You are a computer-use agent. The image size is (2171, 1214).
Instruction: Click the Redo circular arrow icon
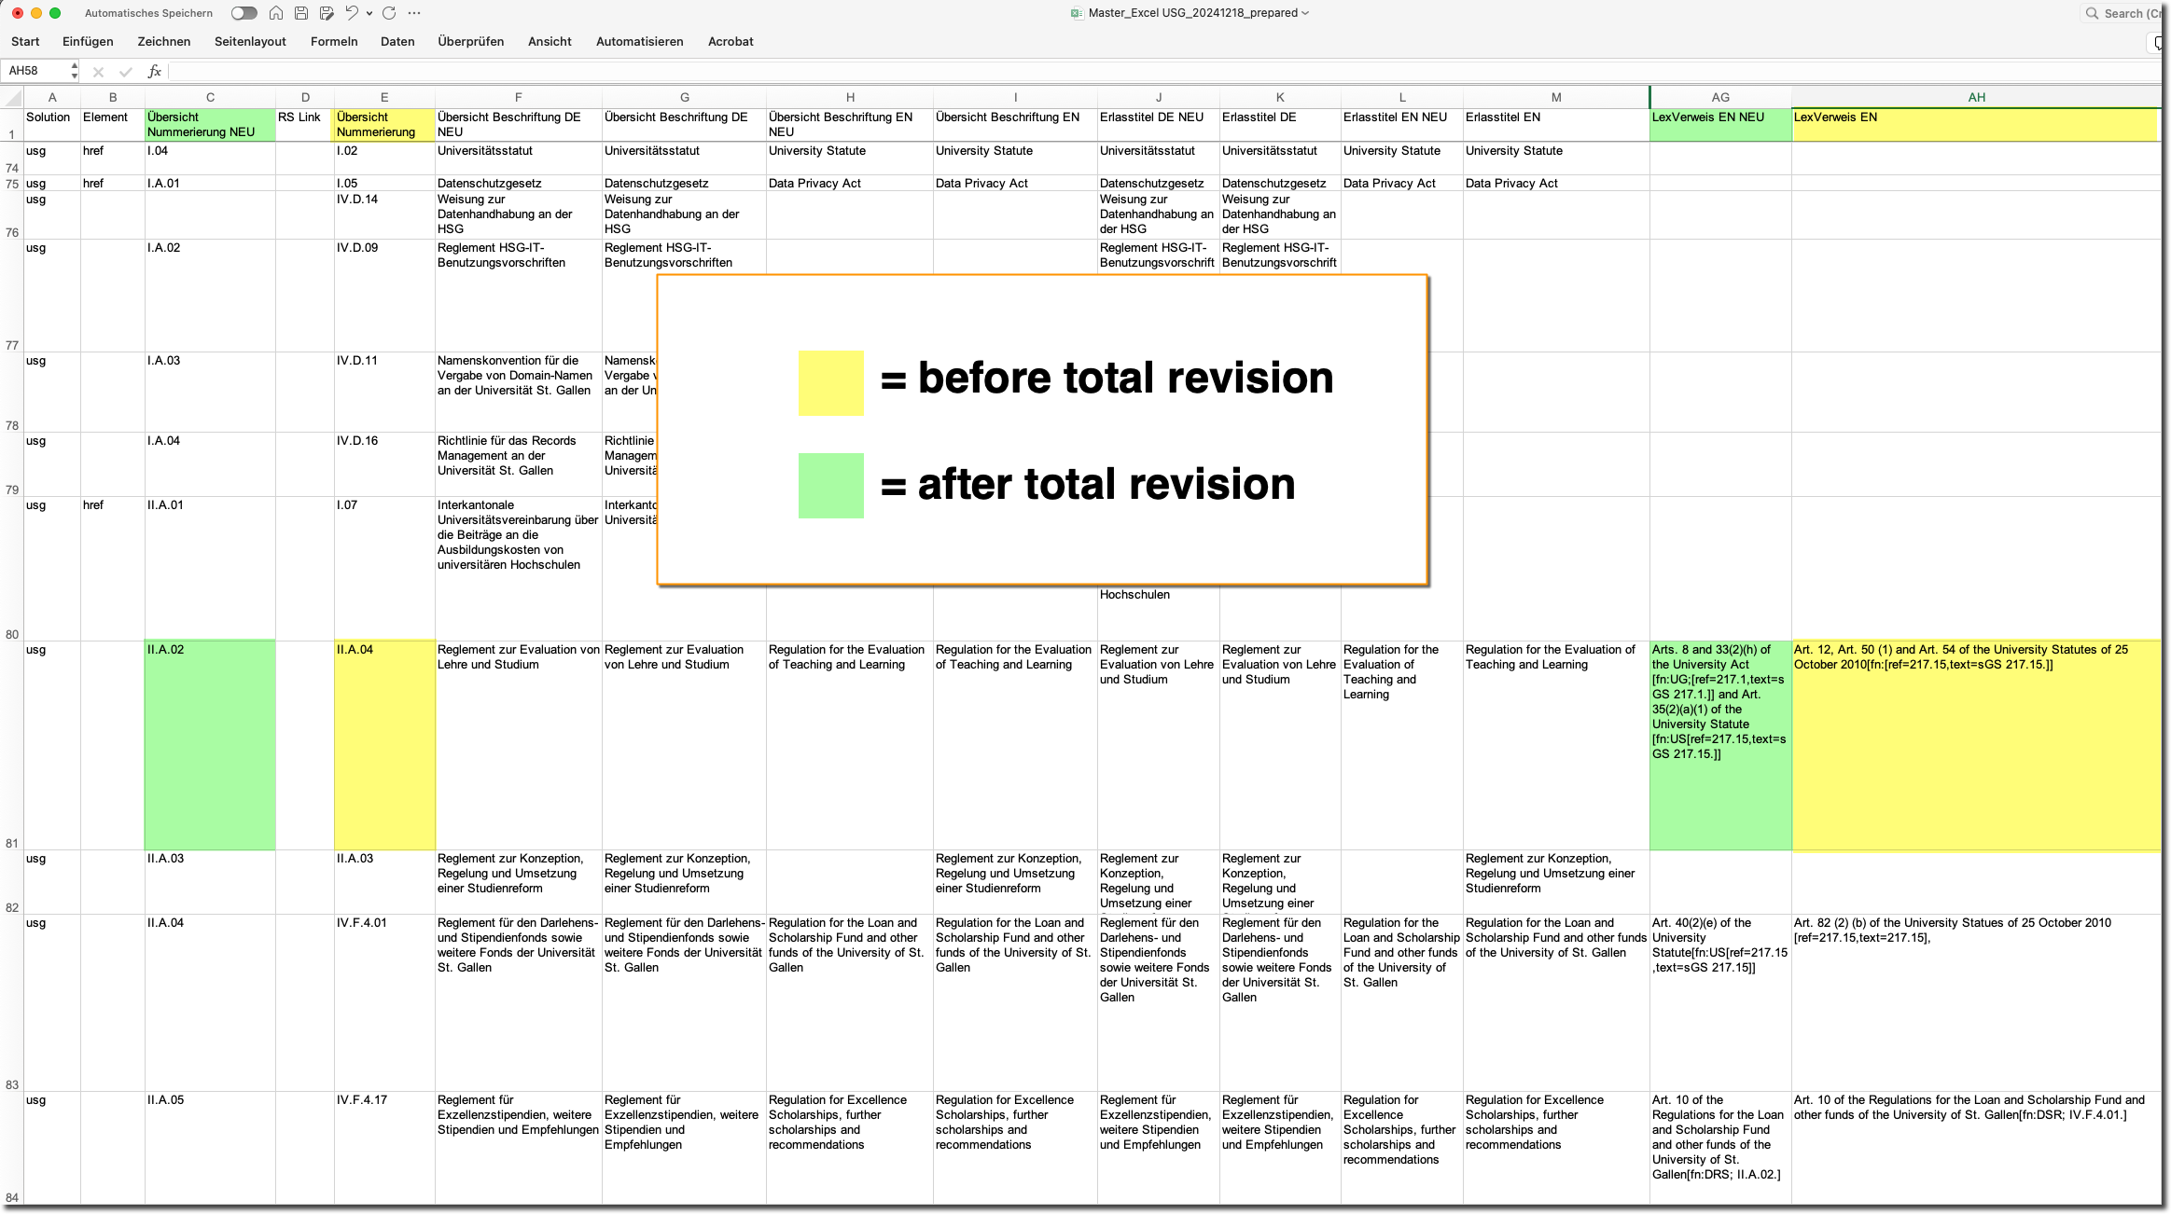coord(389,13)
